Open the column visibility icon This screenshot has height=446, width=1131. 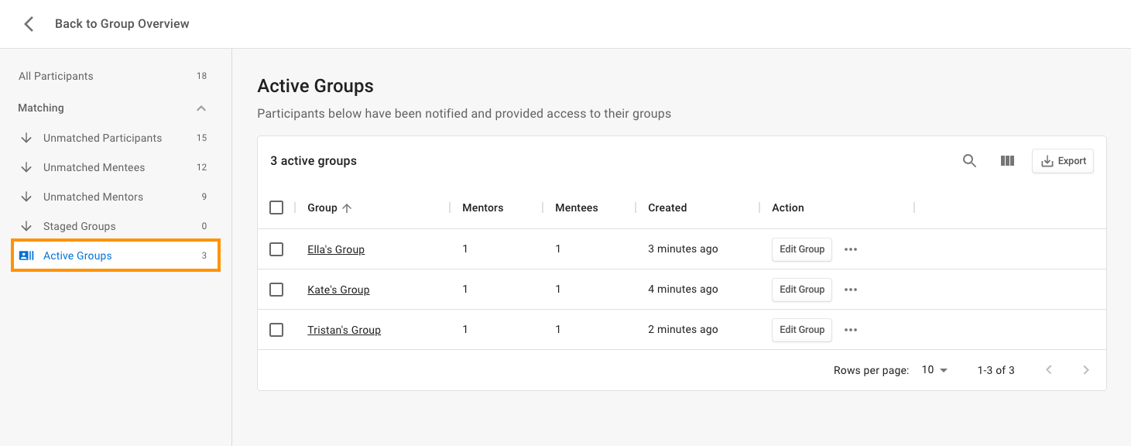click(1007, 161)
